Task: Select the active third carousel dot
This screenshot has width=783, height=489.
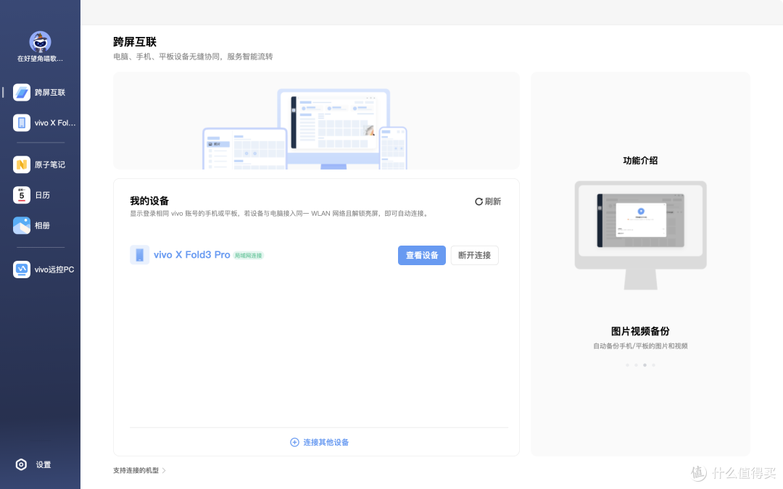Action: (645, 365)
